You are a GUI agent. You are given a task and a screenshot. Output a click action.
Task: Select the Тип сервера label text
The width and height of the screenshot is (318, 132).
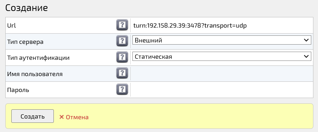tap(25, 42)
